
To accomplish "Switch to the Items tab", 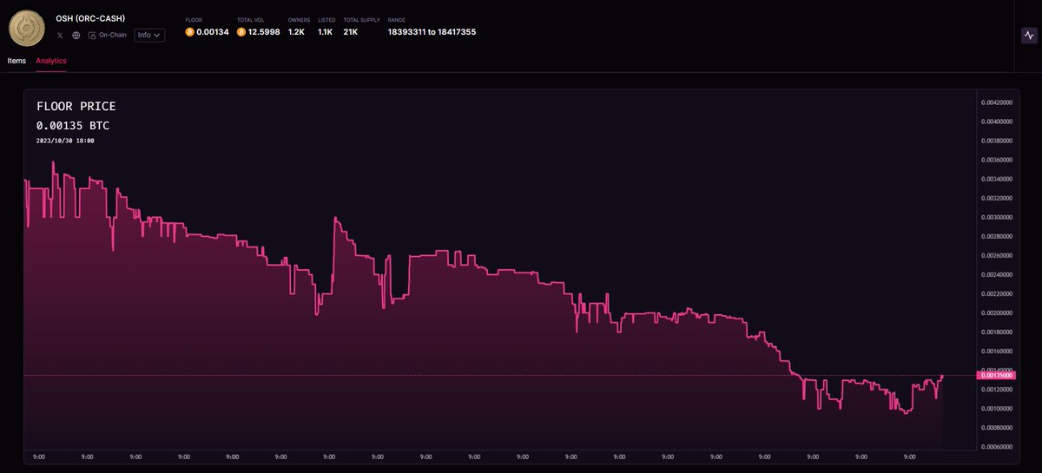I will [16, 61].
